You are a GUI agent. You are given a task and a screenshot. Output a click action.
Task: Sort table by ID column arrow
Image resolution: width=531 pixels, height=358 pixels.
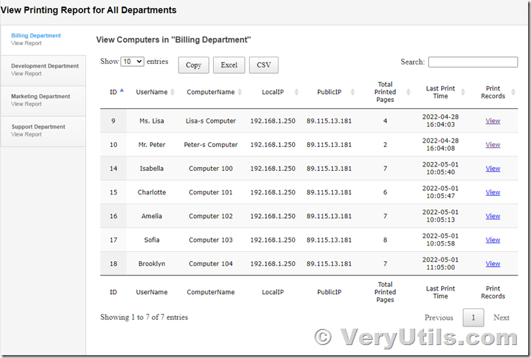tap(122, 90)
